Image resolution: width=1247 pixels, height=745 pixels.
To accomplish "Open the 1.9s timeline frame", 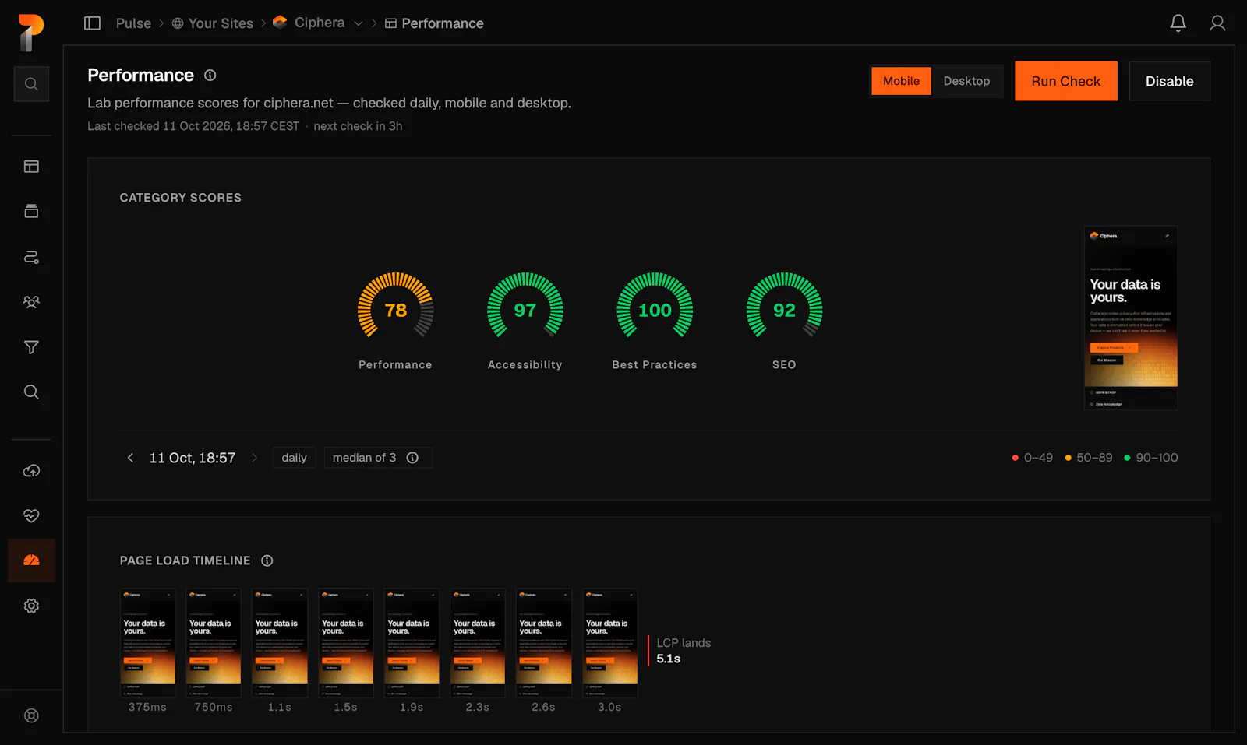I will (x=412, y=642).
